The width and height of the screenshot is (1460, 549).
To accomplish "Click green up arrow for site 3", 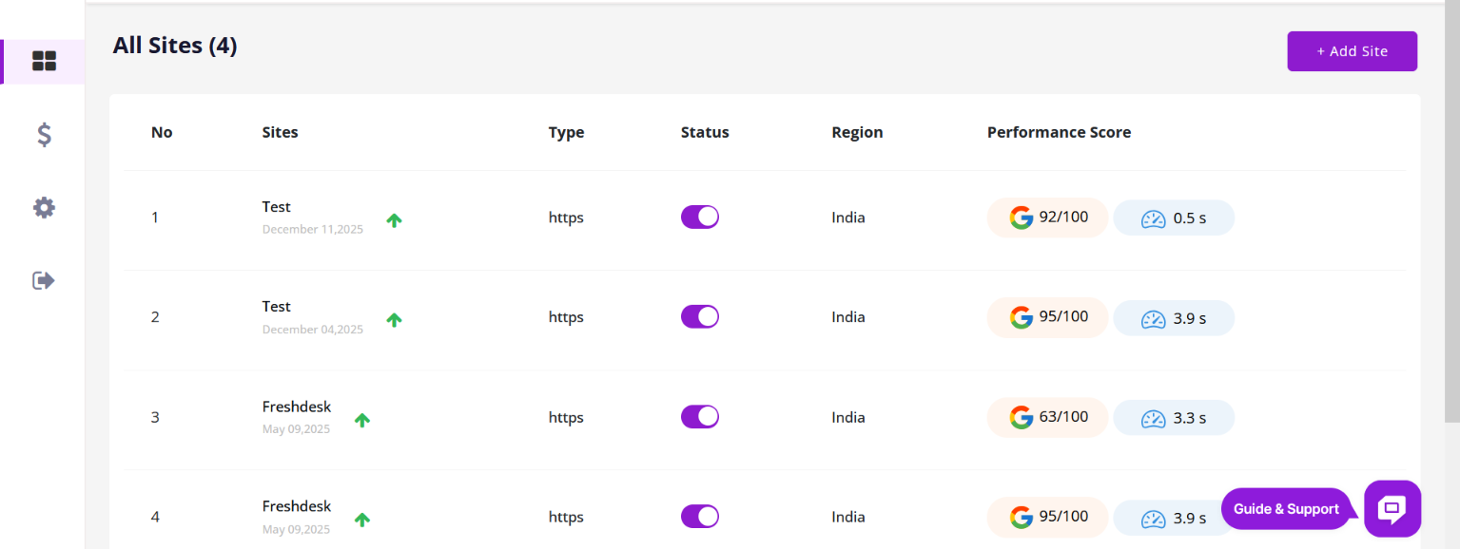I will tap(362, 420).
